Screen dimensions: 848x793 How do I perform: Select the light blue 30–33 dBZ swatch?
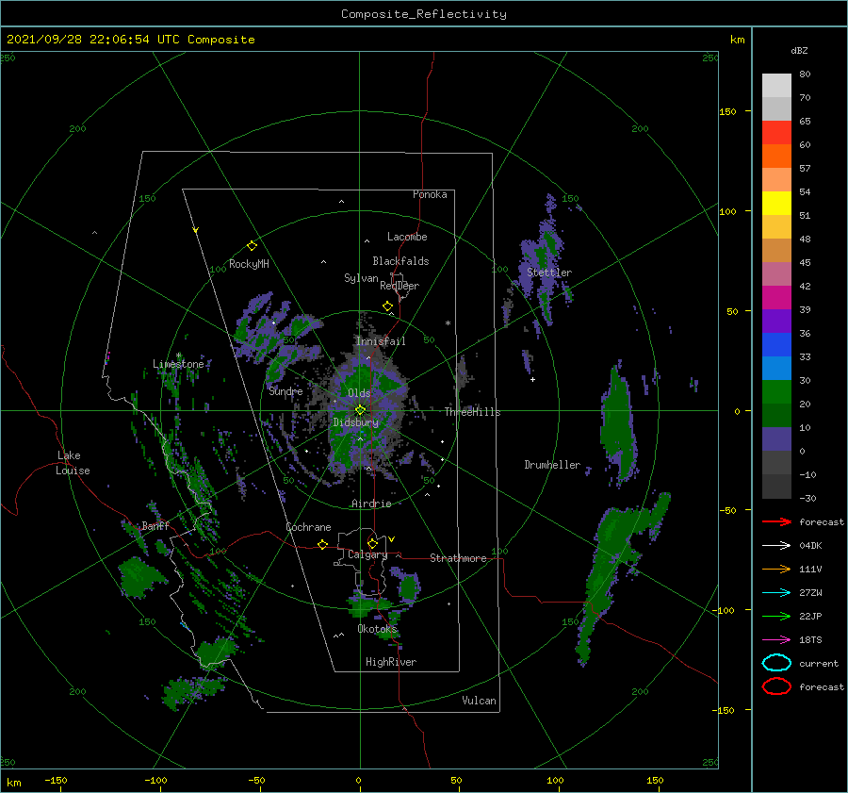[776, 369]
